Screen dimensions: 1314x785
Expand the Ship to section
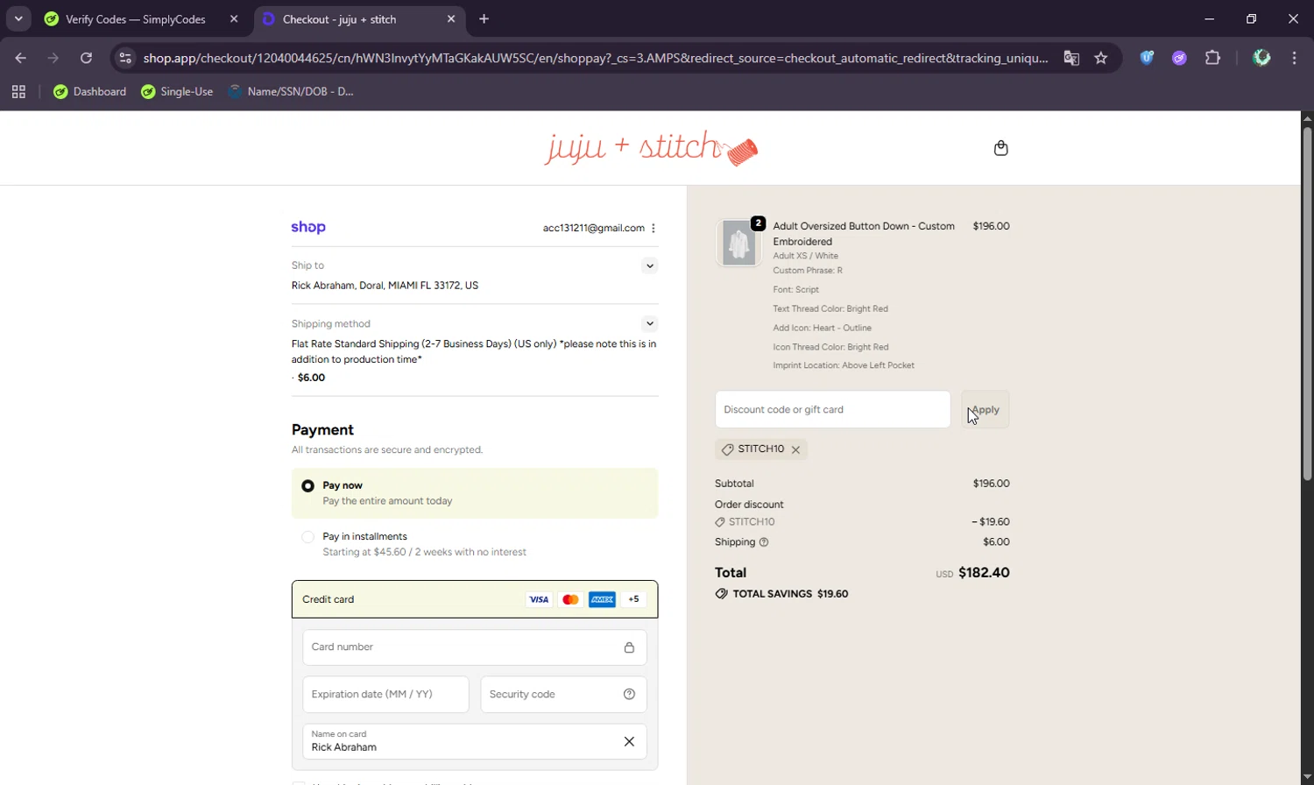pos(649,265)
